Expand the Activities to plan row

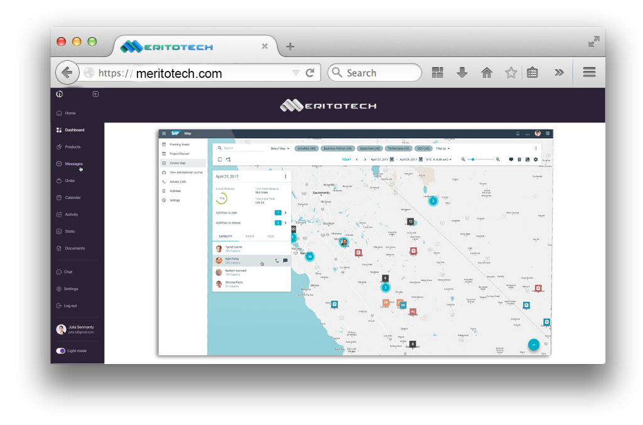(x=251, y=213)
